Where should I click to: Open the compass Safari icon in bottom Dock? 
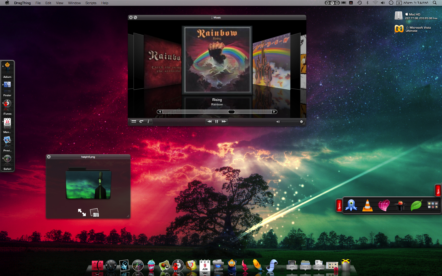[x=138, y=265]
